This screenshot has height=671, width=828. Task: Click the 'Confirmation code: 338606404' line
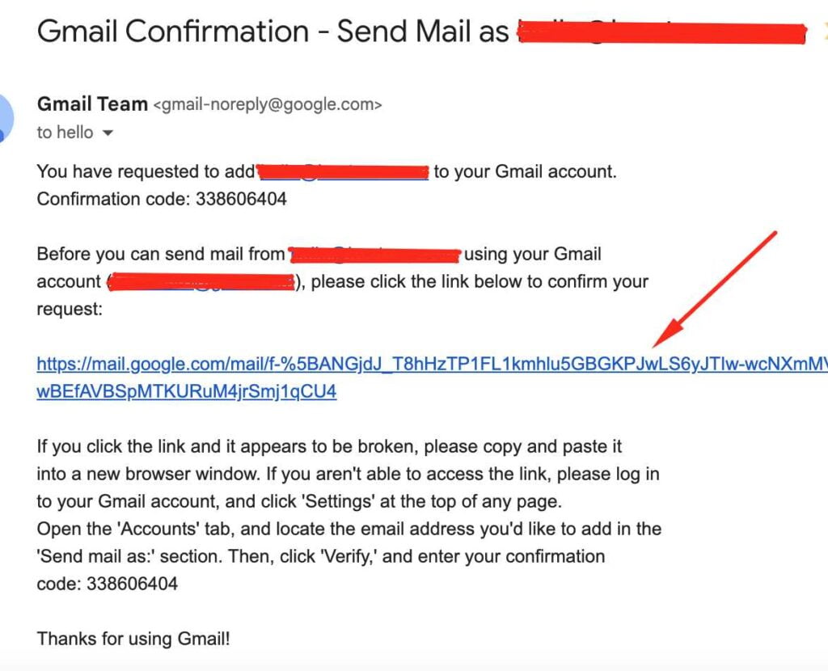click(162, 199)
